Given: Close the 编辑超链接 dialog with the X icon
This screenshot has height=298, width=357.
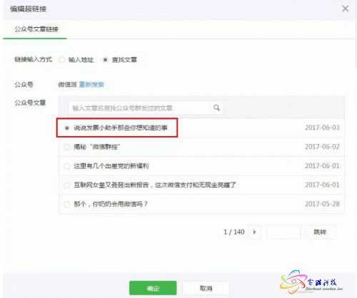Looking at the screenshot, I should (x=346, y=9).
